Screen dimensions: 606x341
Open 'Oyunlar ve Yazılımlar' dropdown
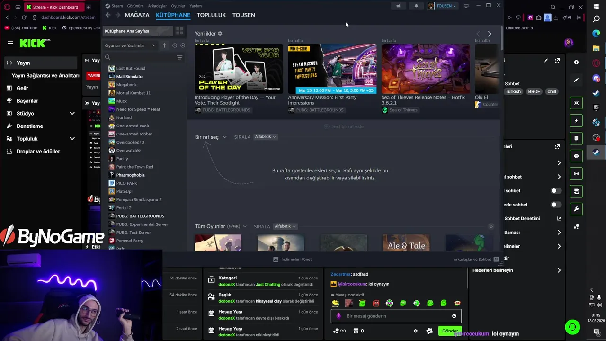coord(130,45)
